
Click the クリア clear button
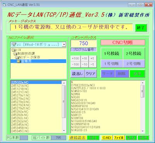(91, 74)
